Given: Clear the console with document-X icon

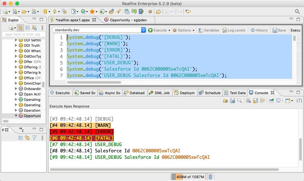Looking at the screenshot, I should point(248,101).
